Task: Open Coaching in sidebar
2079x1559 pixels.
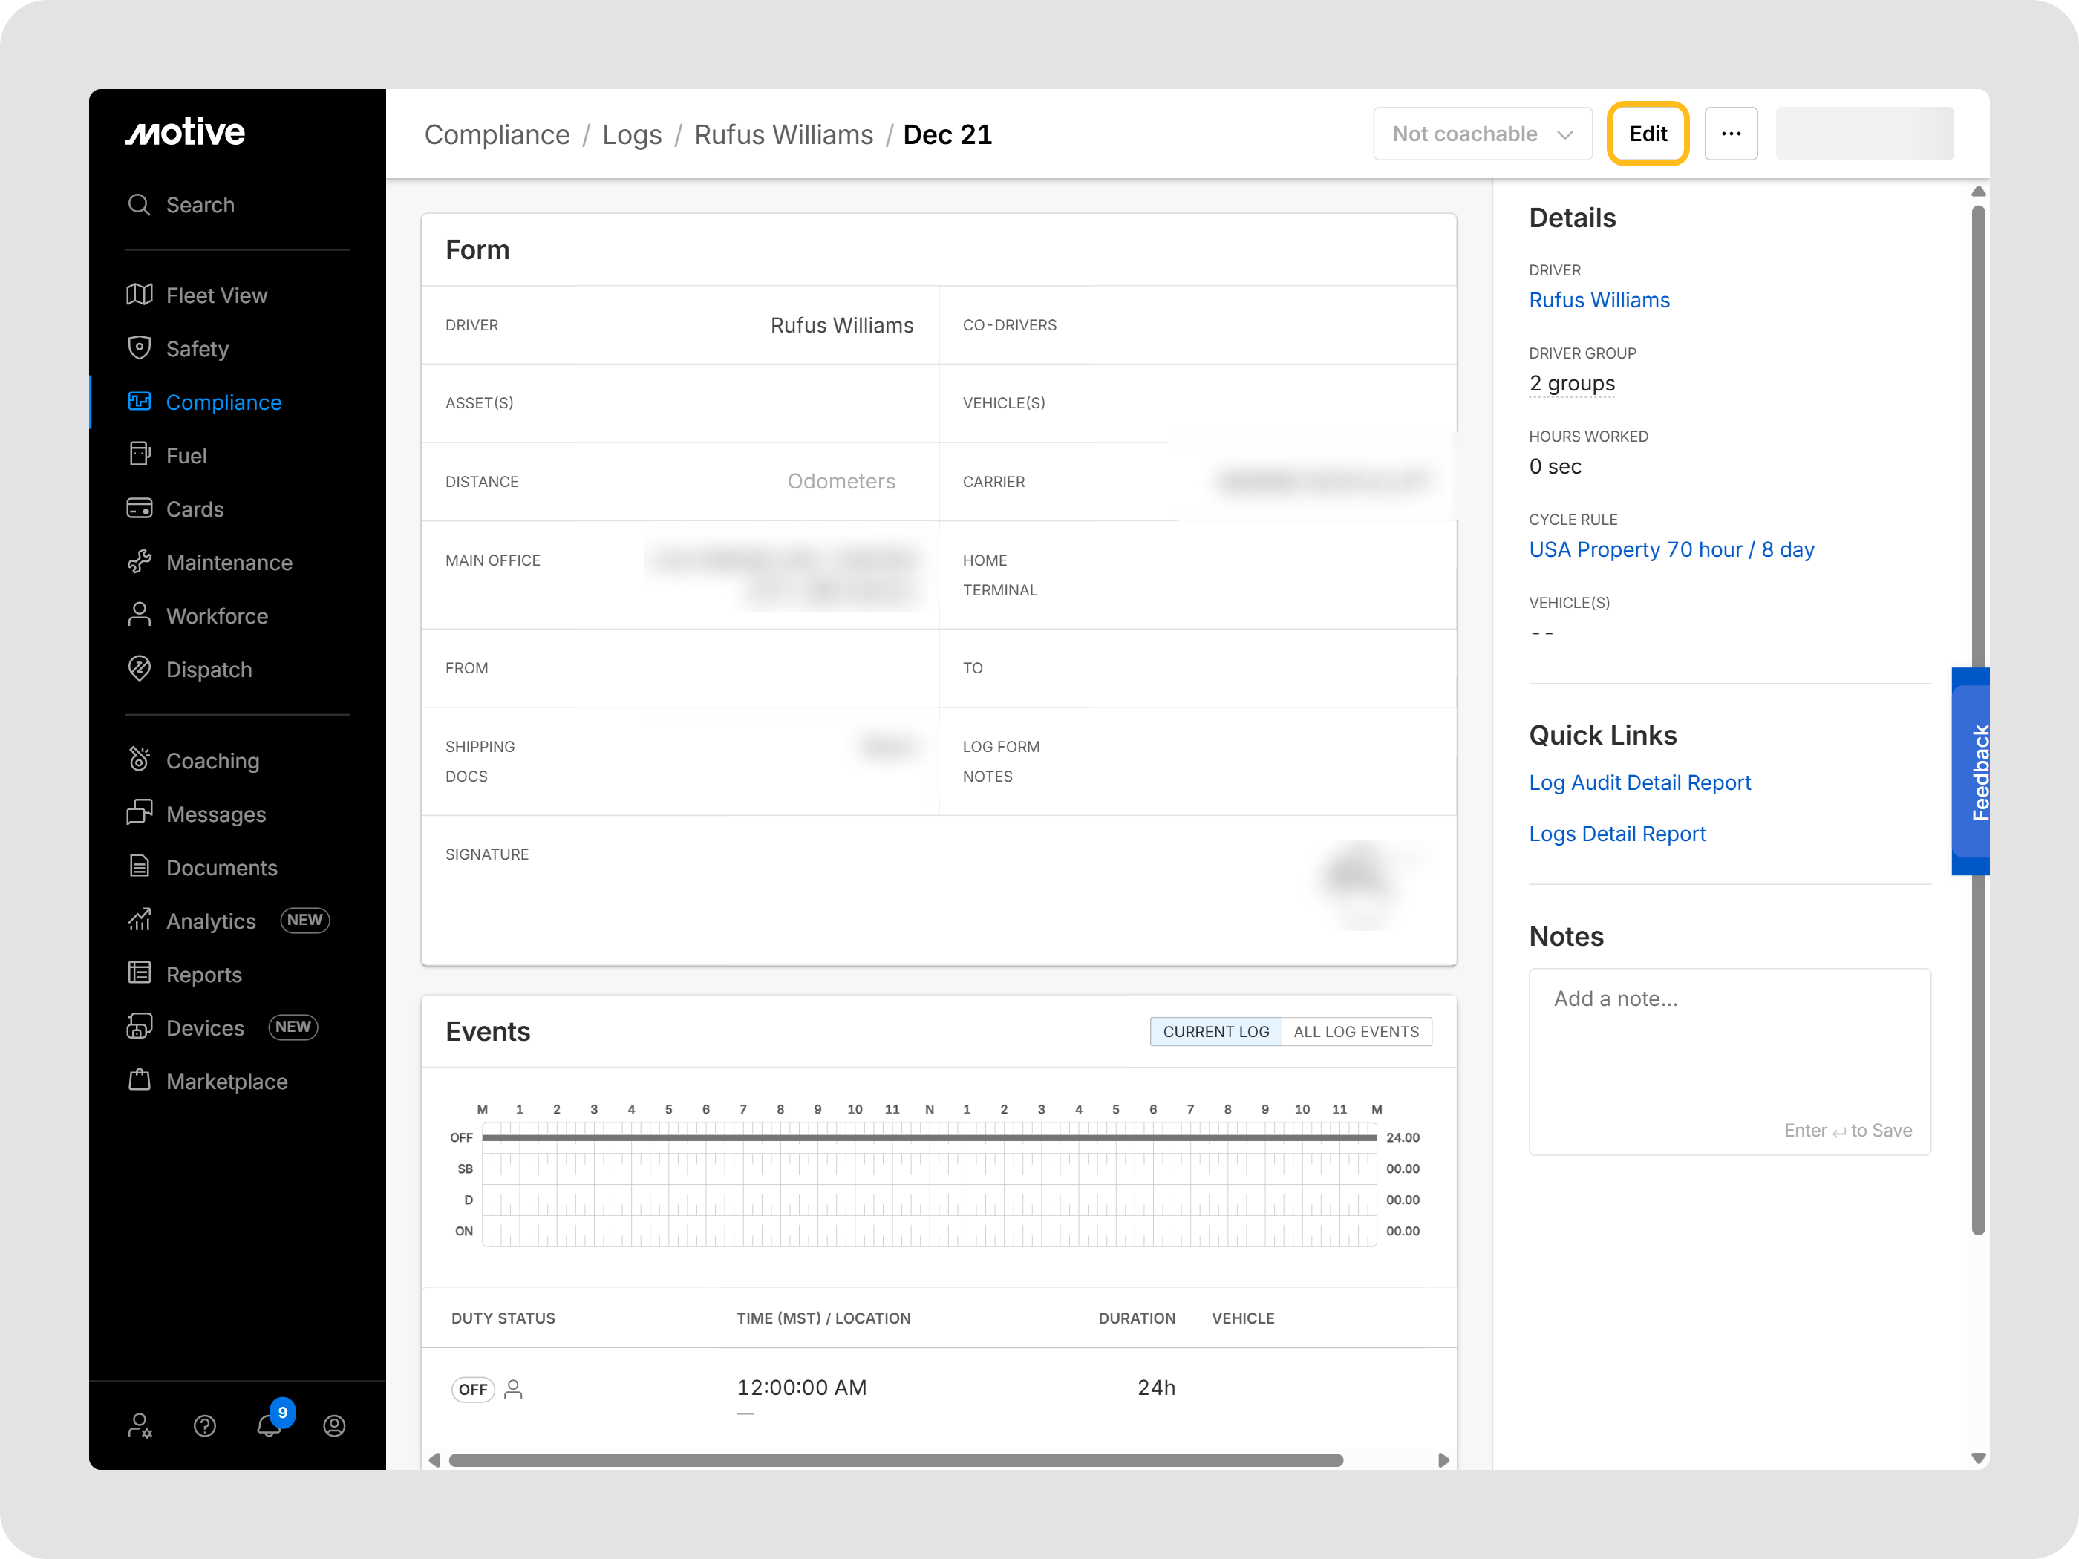Action: click(212, 760)
